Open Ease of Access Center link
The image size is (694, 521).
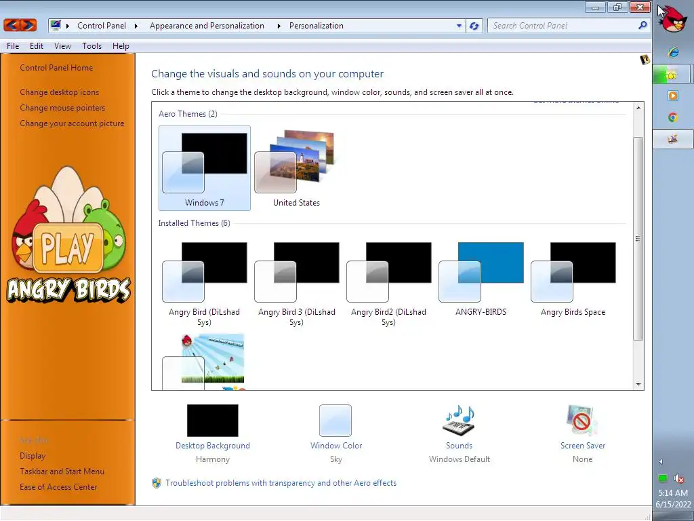(58, 487)
